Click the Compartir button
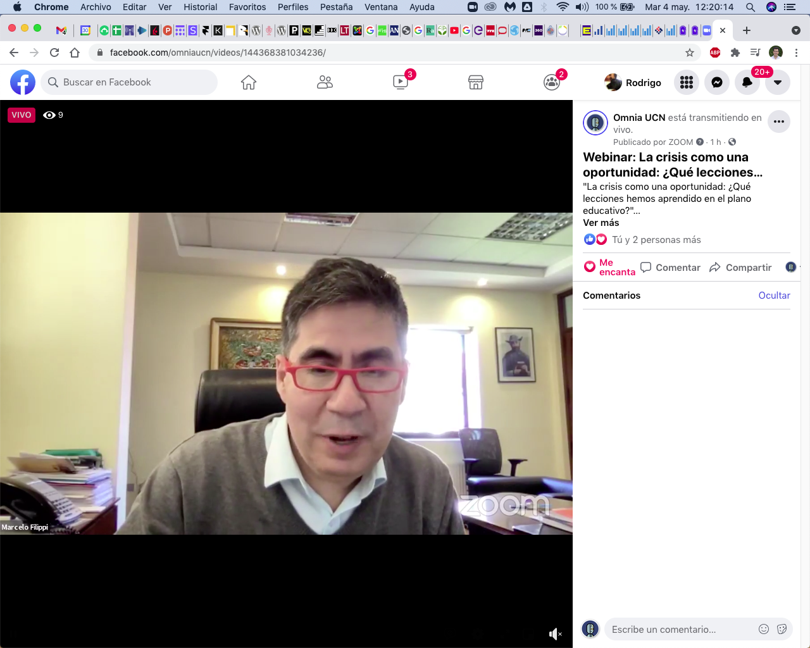The height and width of the screenshot is (648, 810). 740,268
